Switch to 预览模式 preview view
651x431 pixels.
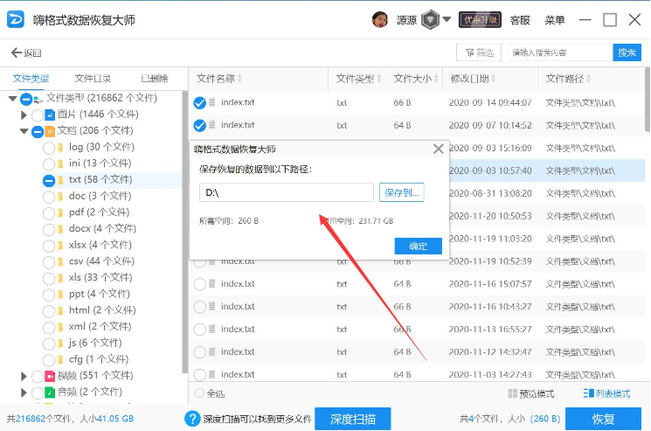530,394
